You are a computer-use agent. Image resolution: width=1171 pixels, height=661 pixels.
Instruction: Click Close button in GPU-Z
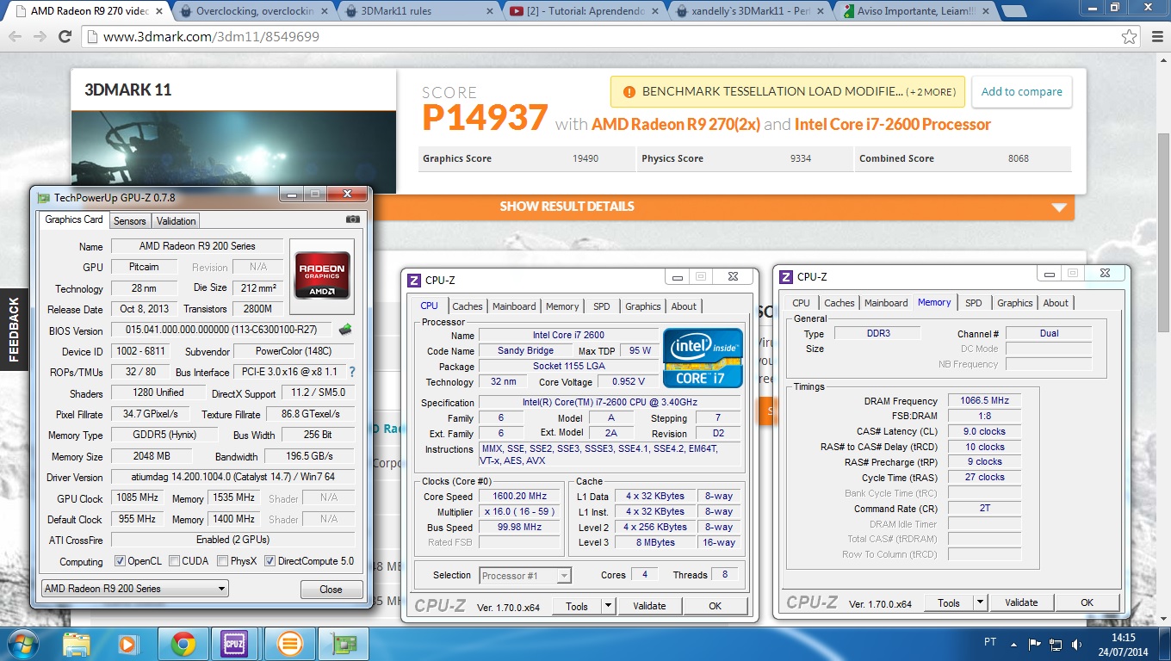click(331, 590)
